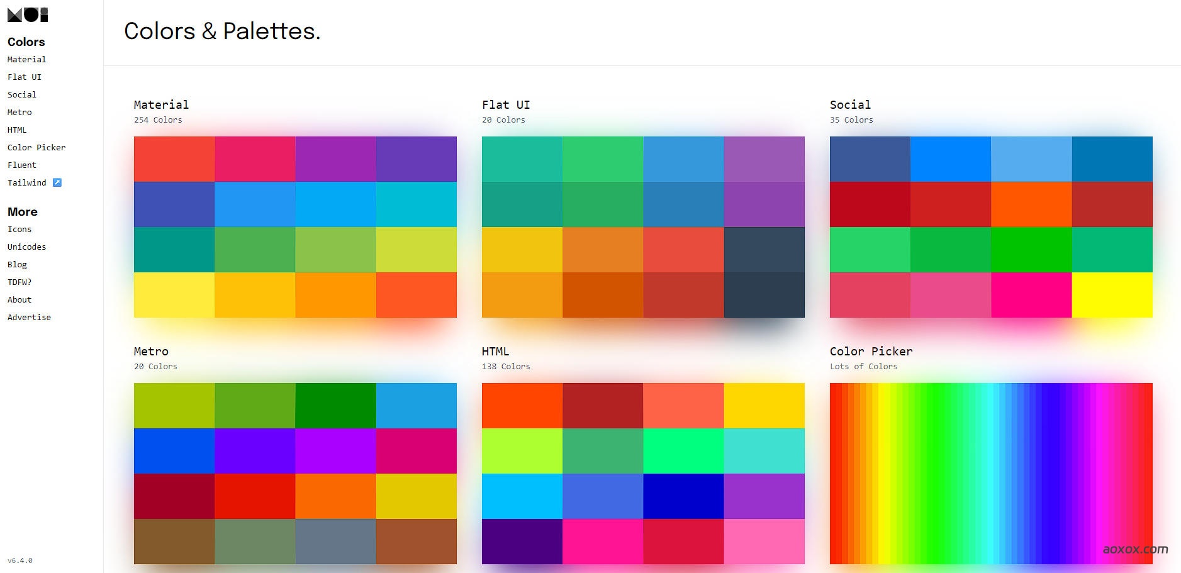The image size is (1181, 573).
Task: Open Material in the sidebar
Action: point(26,59)
